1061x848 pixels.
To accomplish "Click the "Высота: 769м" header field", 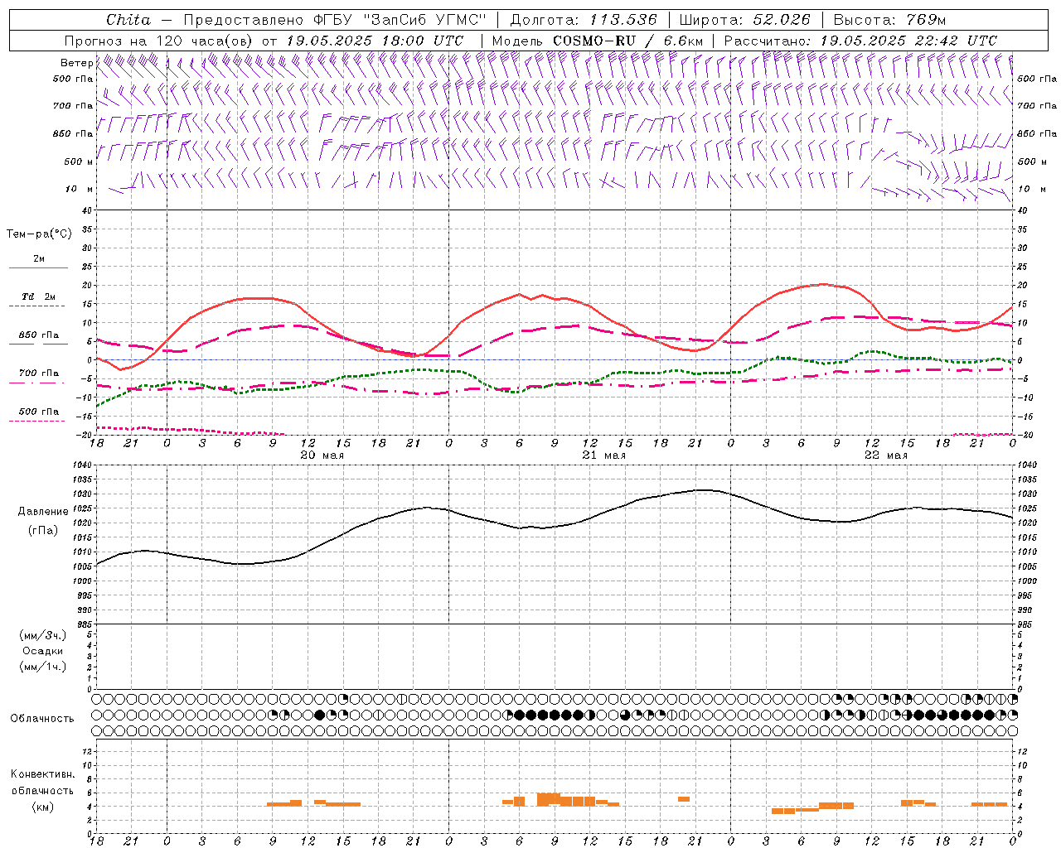I will click(889, 20).
